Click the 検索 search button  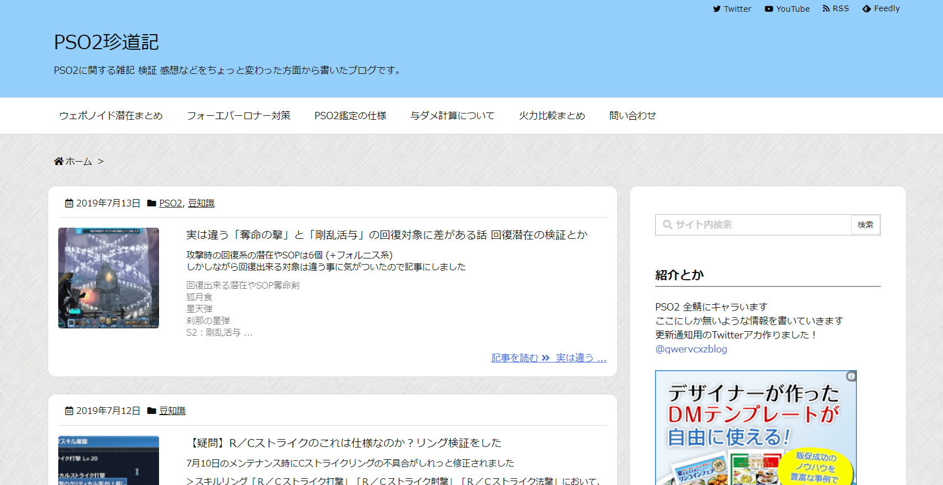(865, 225)
